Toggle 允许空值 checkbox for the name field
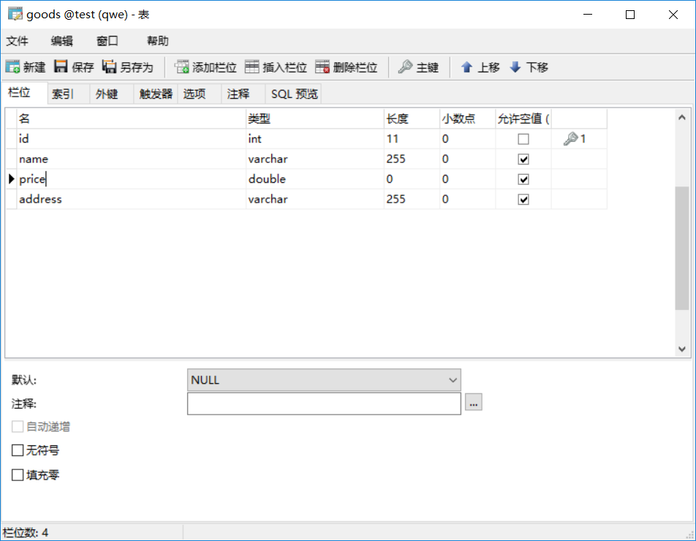The width and height of the screenshot is (696, 541). (x=523, y=159)
